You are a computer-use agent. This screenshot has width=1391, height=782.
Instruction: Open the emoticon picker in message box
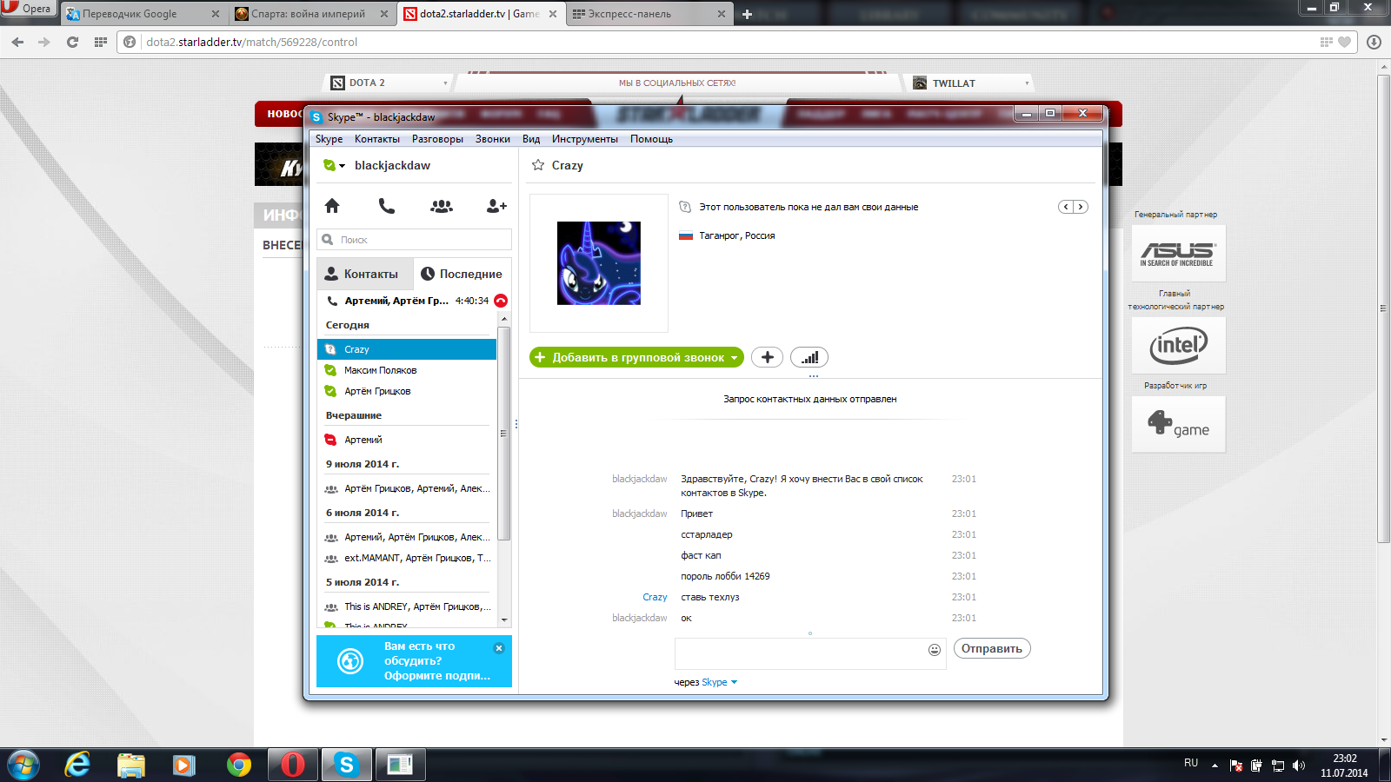pos(935,650)
